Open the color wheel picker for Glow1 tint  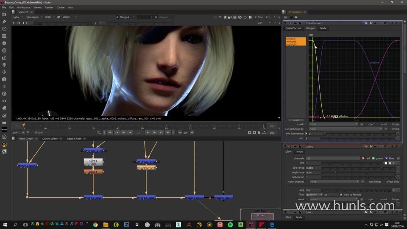click(390, 163)
